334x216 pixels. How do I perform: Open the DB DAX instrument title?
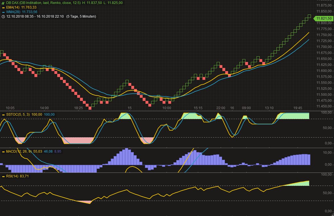tap(13, 2)
